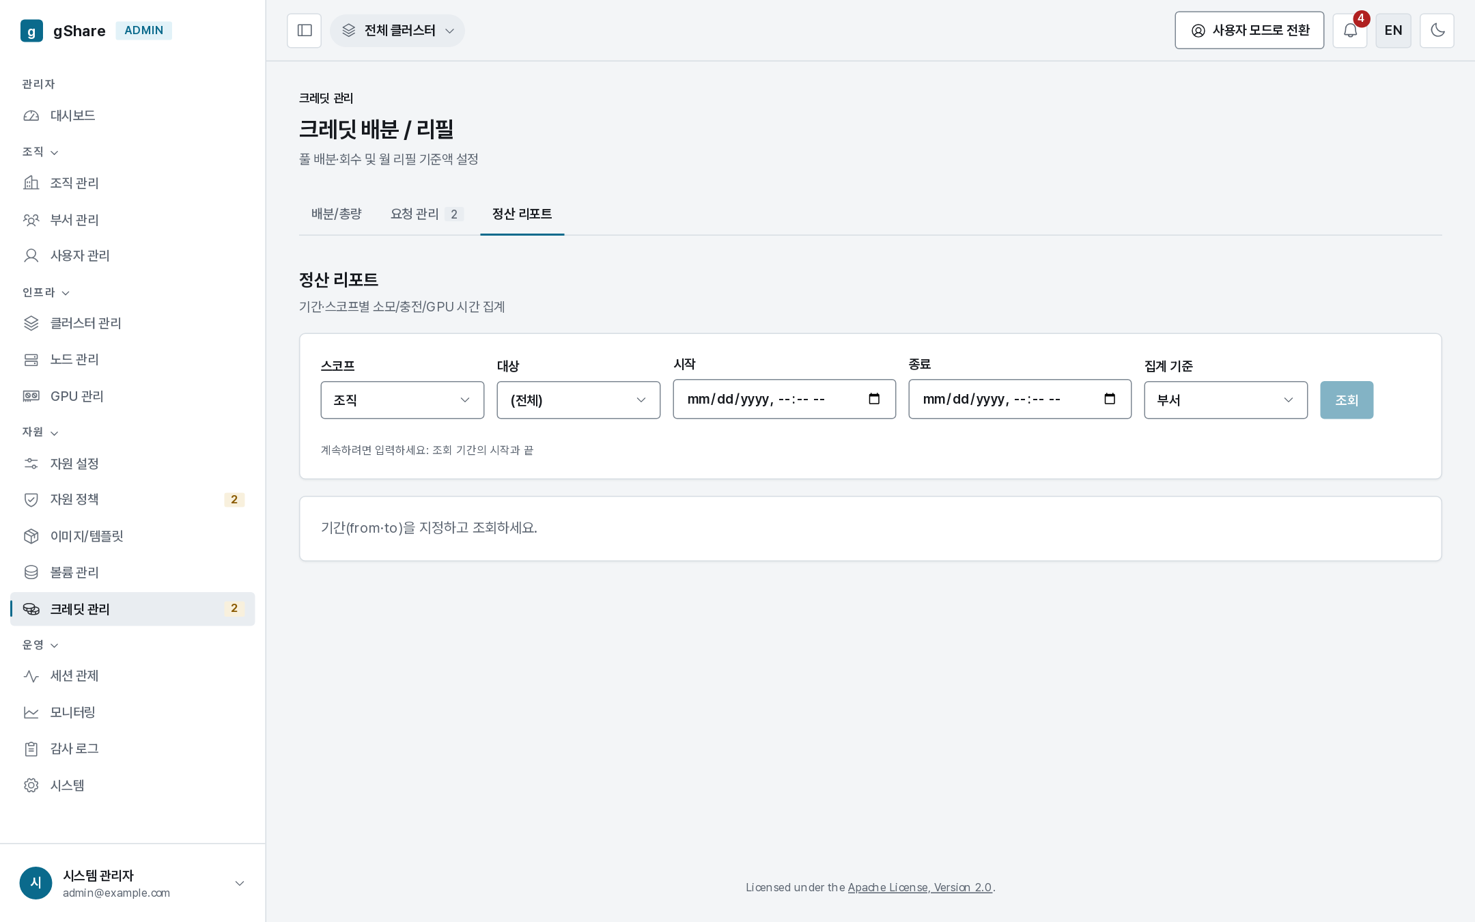
Task: Toggle sidebar panel icon in header
Action: 304,31
